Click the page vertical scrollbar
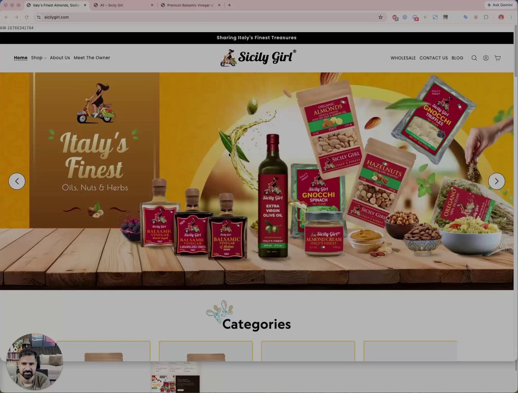518x393 pixels. click(516, 50)
